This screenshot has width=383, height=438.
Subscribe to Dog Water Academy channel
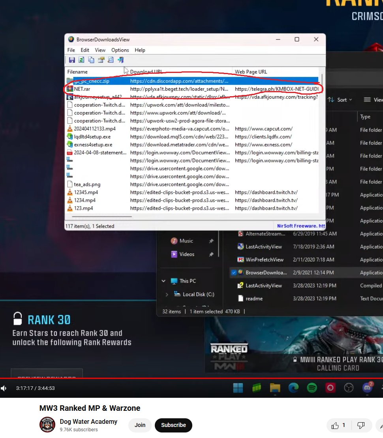(173, 425)
